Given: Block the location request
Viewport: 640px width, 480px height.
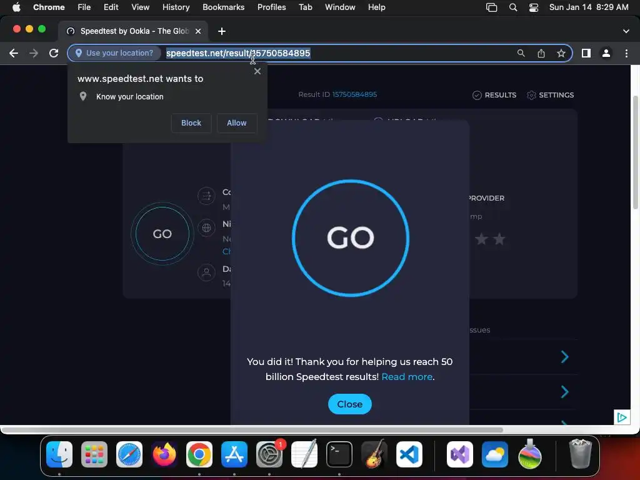Looking at the screenshot, I should (x=191, y=123).
